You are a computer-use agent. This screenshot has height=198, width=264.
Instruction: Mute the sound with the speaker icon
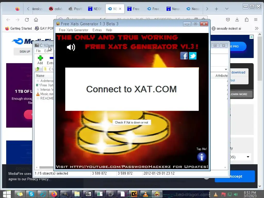[x=71, y=47]
